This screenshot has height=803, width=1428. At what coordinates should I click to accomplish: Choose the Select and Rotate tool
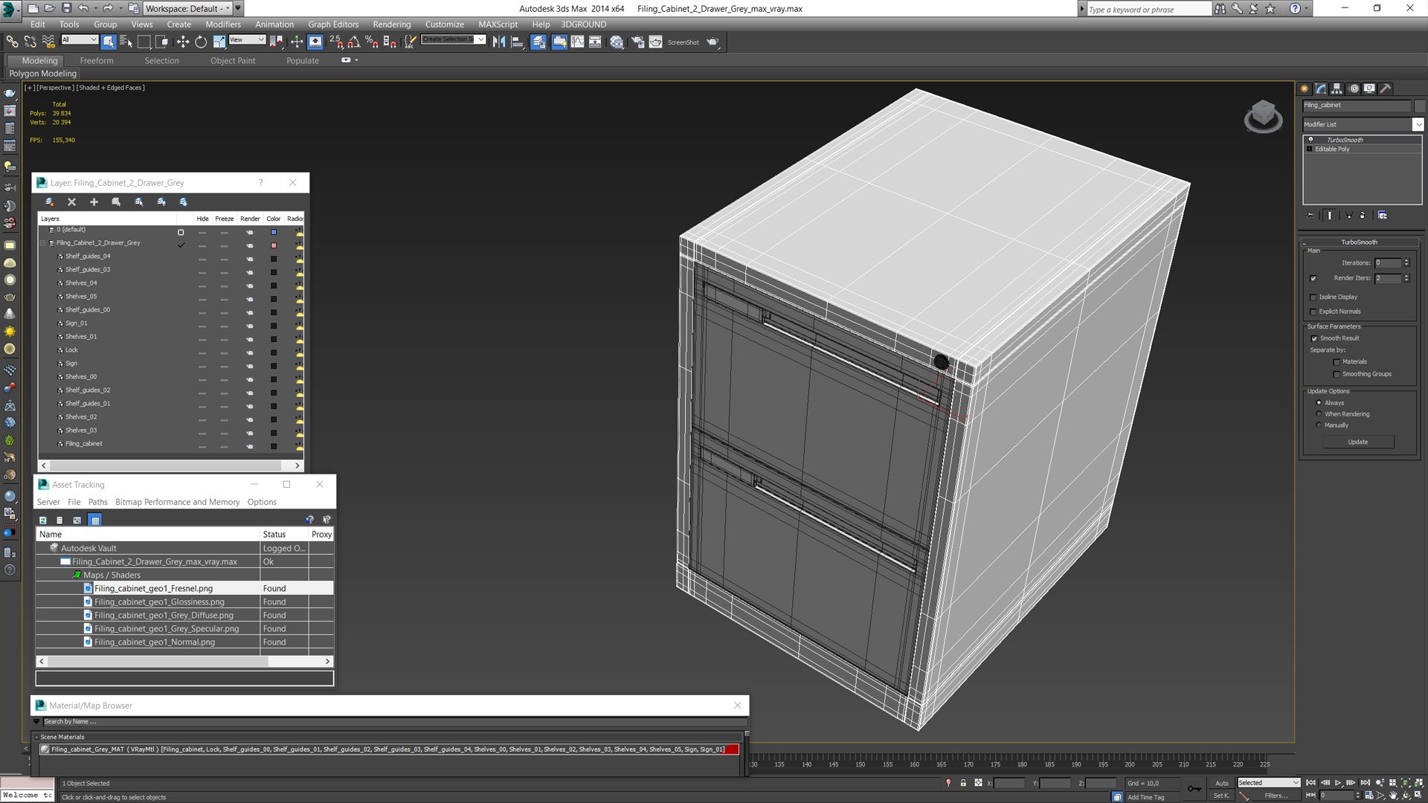coord(201,42)
